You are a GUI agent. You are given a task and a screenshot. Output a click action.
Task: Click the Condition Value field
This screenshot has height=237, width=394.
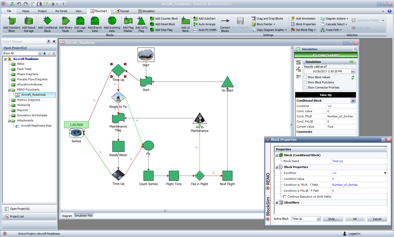(359, 179)
